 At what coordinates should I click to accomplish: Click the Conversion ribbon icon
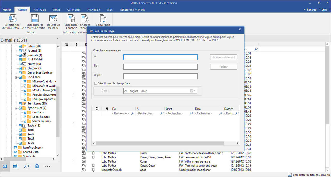103,18
